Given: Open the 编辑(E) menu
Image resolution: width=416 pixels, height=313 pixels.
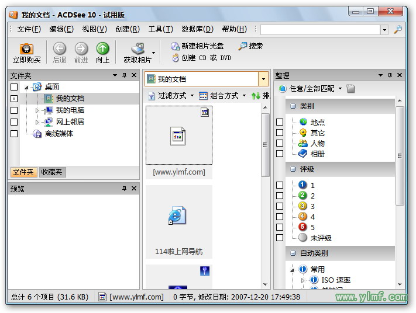Looking at the screenshot, I should point(61,29).
